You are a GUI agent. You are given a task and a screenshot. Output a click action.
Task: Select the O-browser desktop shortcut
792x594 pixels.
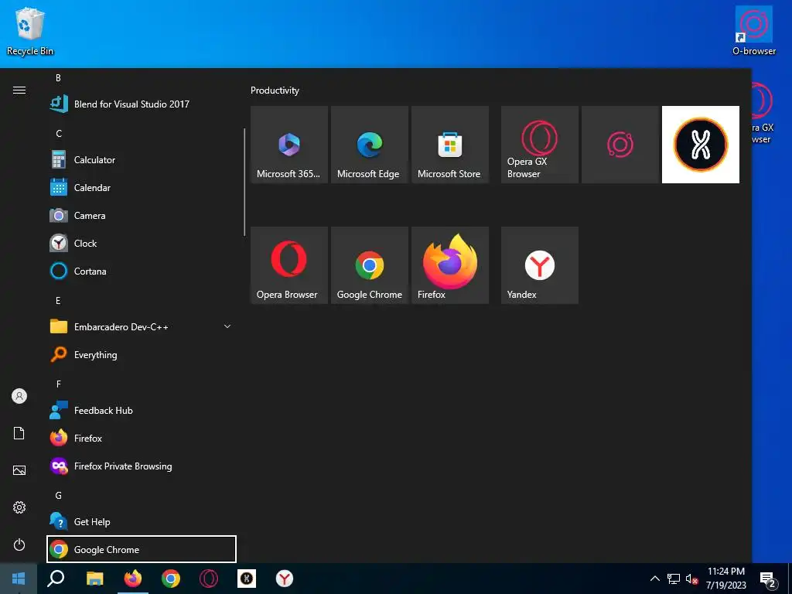point(753,31)
